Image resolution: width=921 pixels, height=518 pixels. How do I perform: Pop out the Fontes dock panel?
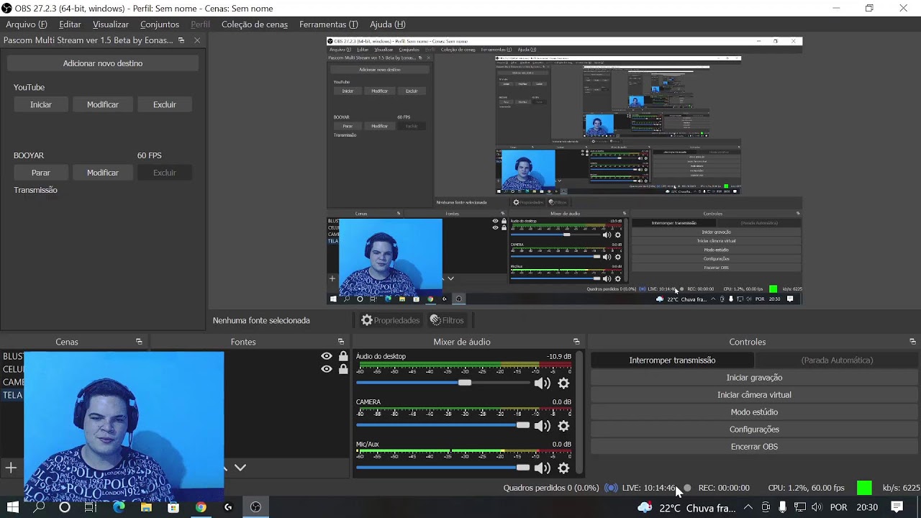click(341, 342)
